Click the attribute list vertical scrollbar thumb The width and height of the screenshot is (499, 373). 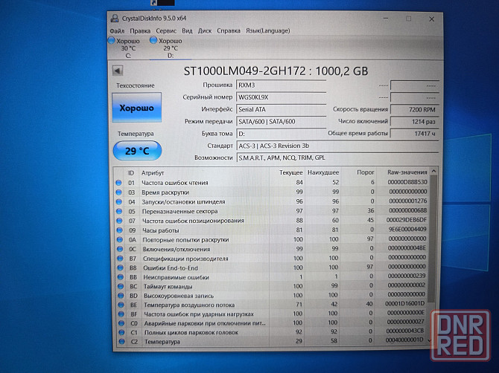[x=431, y=240]
